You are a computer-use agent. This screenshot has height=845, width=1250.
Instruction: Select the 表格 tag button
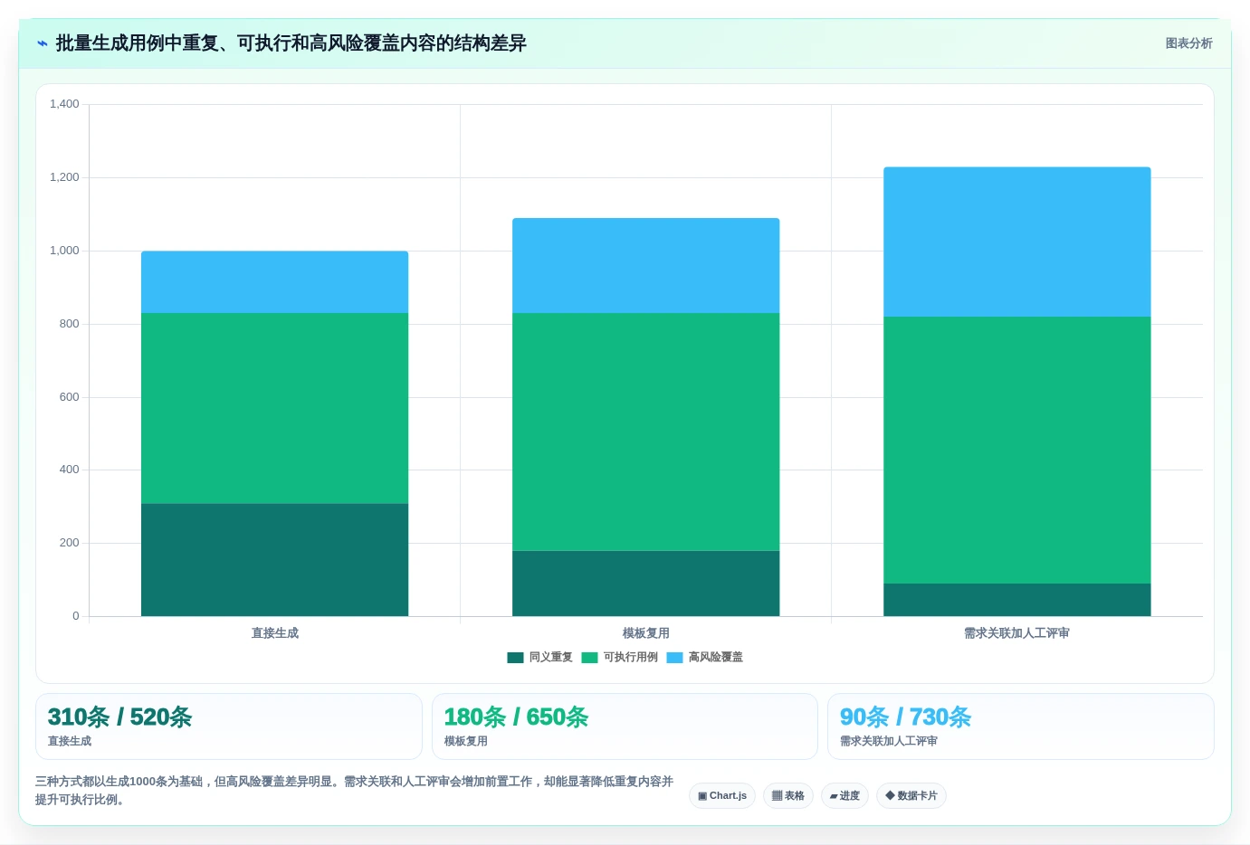pos(788,796)
